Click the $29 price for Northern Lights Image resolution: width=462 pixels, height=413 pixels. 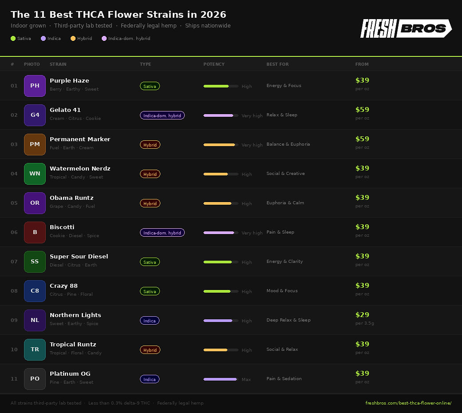coord(362,314)
